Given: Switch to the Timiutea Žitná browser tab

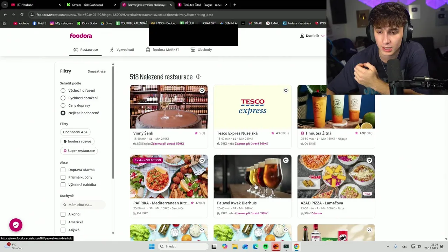Looking at the screenshot, I should tap(203, 5).
